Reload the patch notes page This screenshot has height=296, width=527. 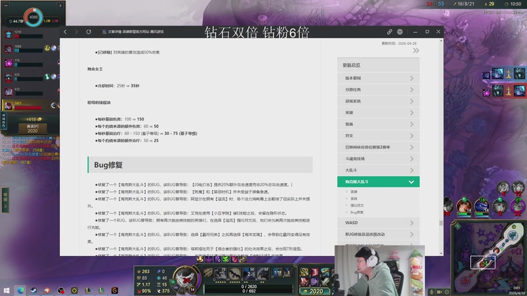point(88,32)
